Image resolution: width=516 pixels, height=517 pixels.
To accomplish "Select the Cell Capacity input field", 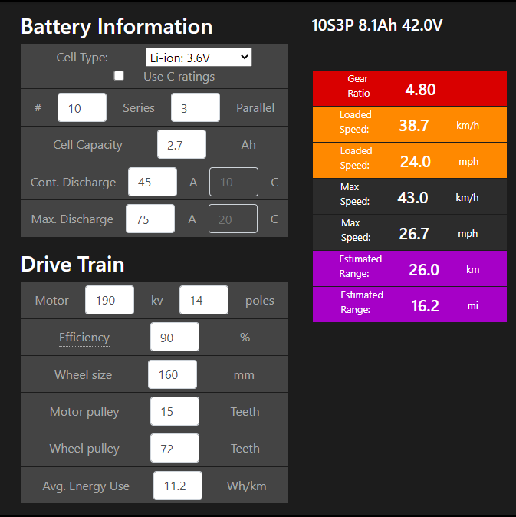I will pos(182,145).
